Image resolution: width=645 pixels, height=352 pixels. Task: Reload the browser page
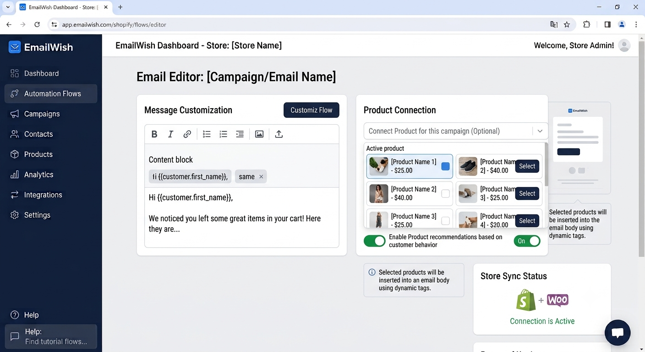[x=37, y=25]
